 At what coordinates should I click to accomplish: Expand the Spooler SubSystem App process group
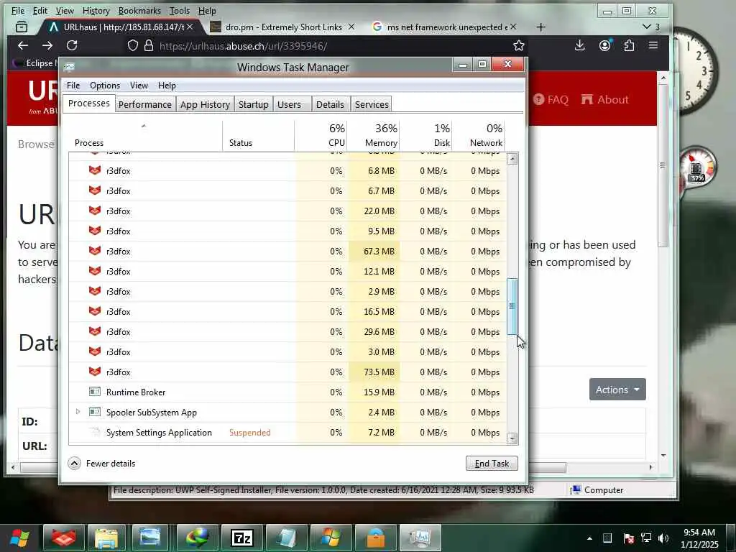pyautogui.click(x=78, y=412)
